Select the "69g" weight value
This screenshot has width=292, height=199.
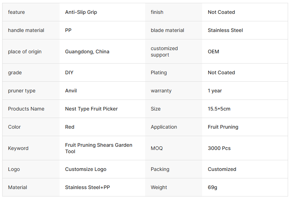coord(212,187)
